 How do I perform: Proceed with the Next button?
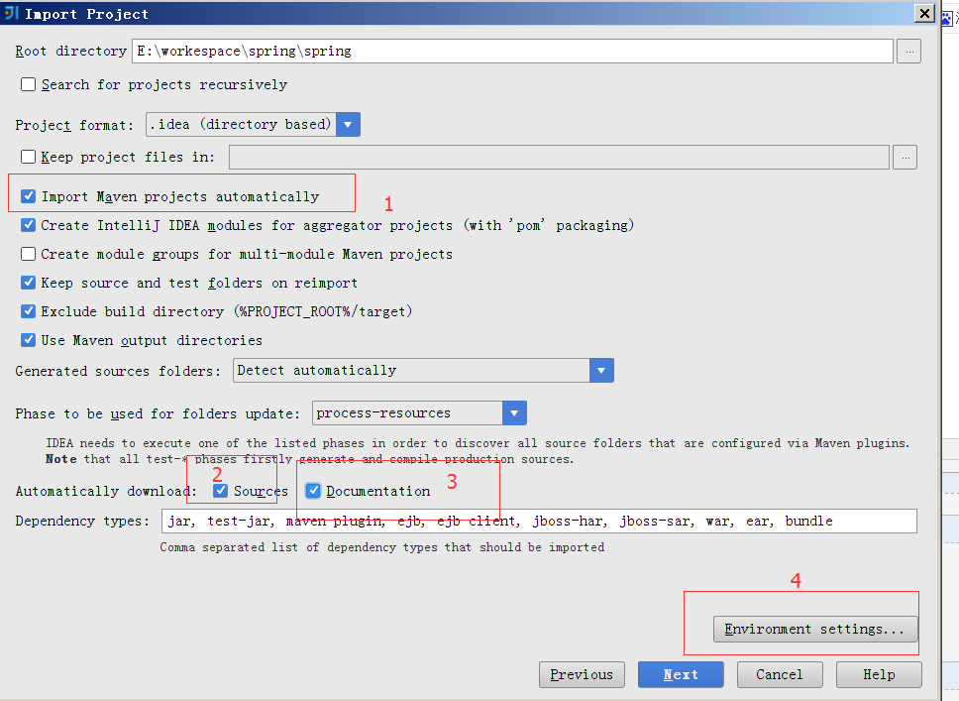click(x=681, y=674)
